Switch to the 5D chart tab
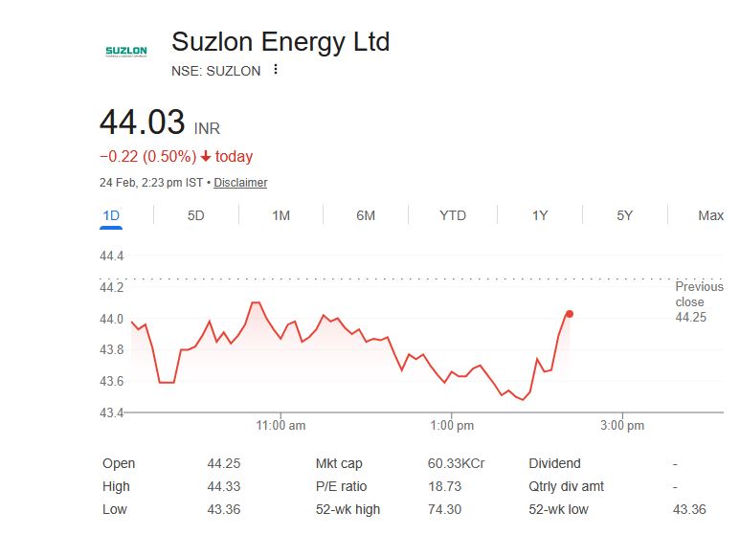Screen dimensions: 740x557 195,215
